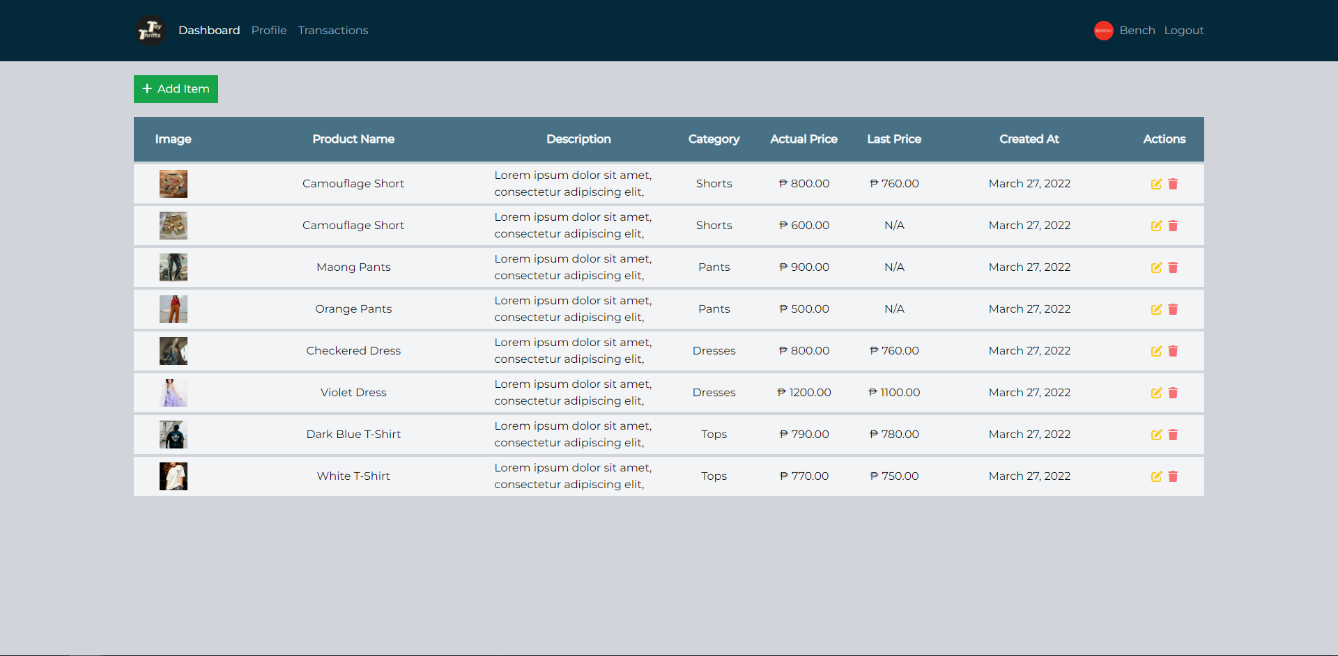Delete the Checkered Dress item
Viewport: 1338px width, 656px height.
coord(1173,351)
